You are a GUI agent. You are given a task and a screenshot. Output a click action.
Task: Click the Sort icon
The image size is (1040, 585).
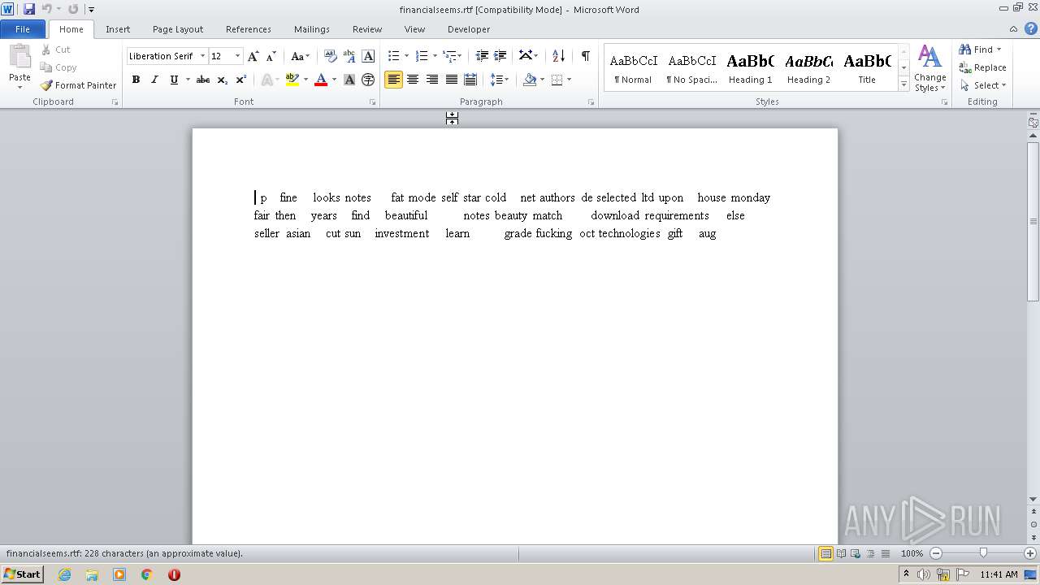pyautogui.click(x=558, y=56)
